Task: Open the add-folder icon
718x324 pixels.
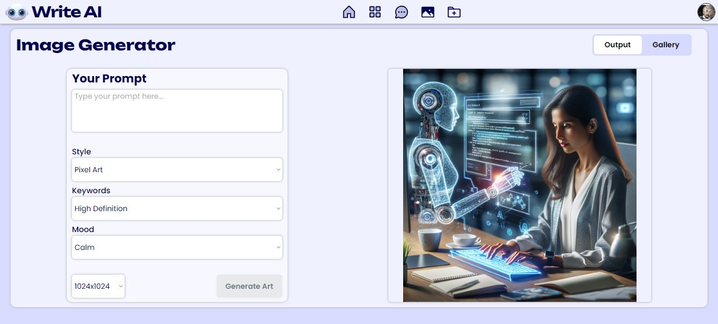Action: point(454,12)
